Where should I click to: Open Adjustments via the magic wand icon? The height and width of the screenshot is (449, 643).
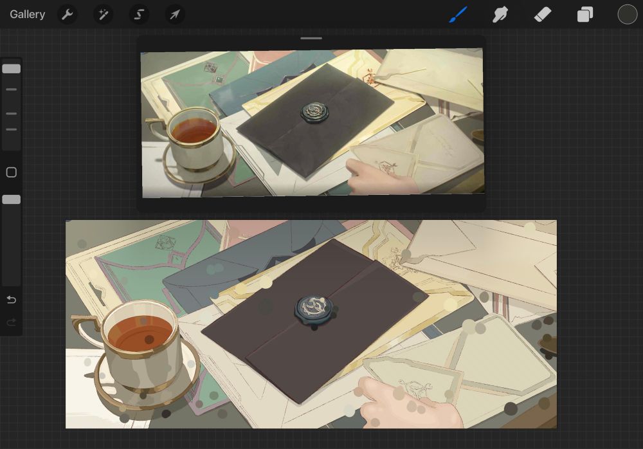(104, 14)
